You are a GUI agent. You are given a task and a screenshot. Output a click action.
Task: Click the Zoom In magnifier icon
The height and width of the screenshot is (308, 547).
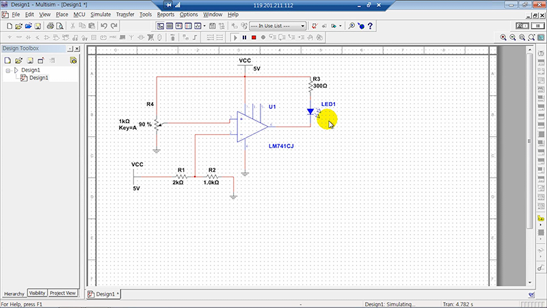tap(503, 37)
